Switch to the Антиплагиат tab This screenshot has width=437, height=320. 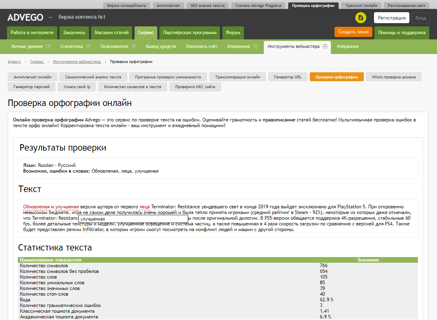coord(168,6)
